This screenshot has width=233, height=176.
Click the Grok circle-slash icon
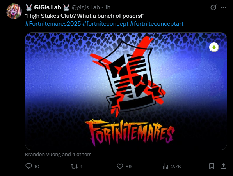(x=213, y=7)
